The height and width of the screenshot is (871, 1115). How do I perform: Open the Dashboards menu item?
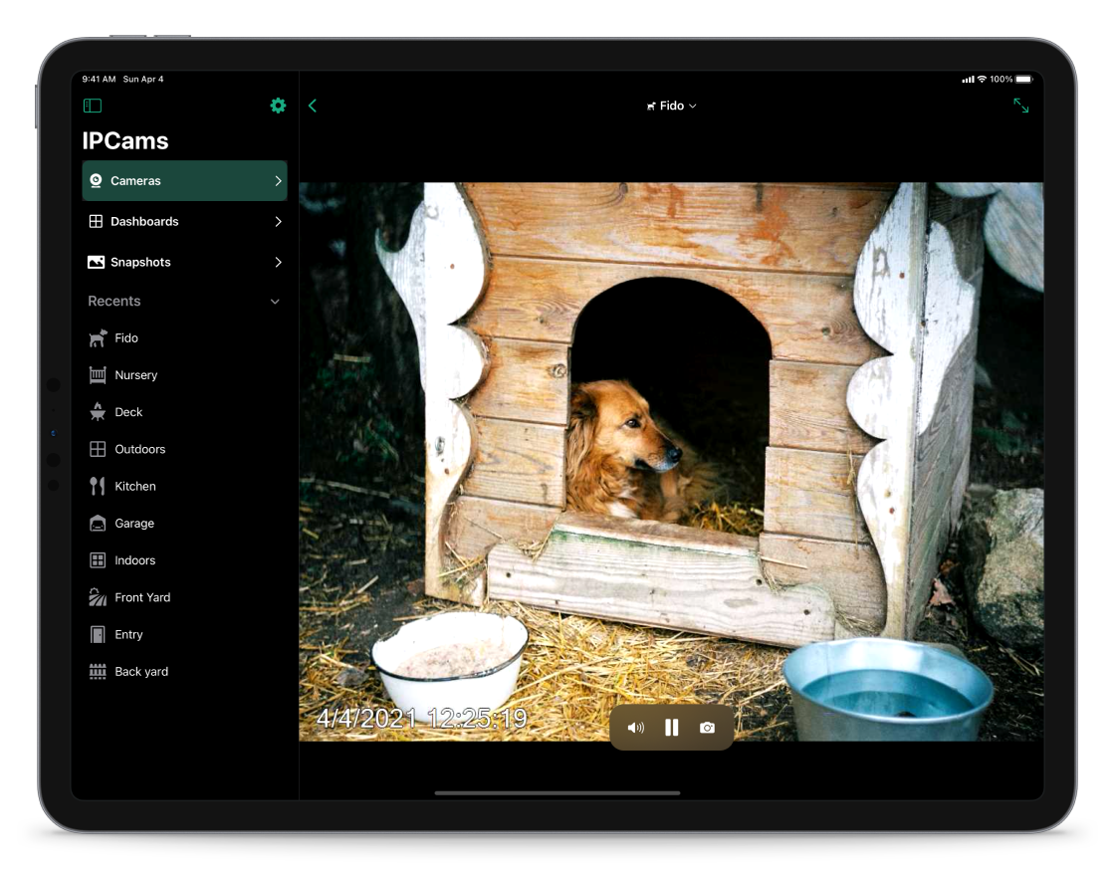click(x=184, y=222)
